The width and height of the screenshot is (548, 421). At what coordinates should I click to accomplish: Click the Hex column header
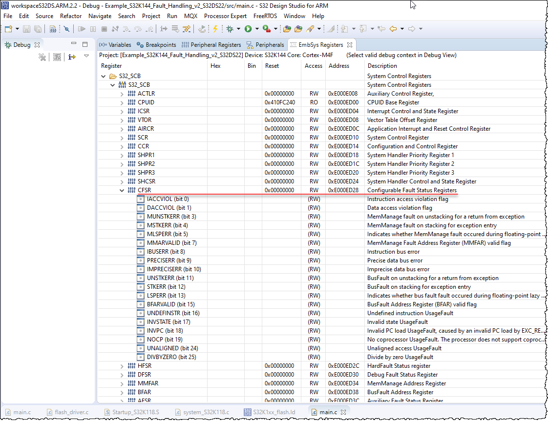[x=215, y=66]
